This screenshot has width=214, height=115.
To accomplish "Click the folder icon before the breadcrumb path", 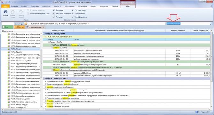I will point(26,24).
